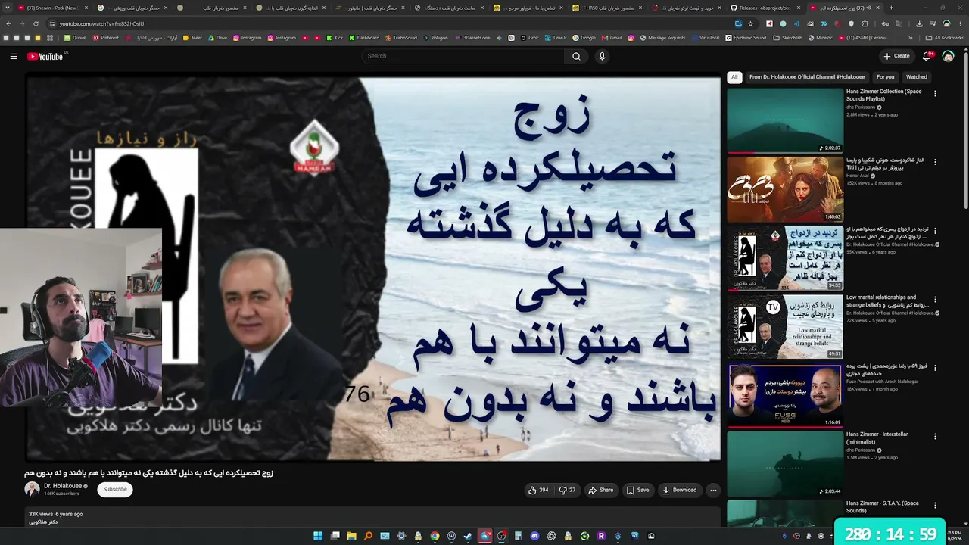Select the All filter chip
This screenshot has width=969, height=545.
pyautogui.click(x=734, y=76)
